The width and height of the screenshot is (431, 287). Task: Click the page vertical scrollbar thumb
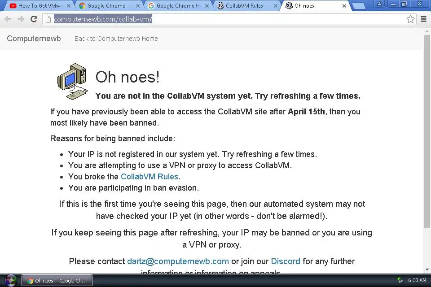427,132
